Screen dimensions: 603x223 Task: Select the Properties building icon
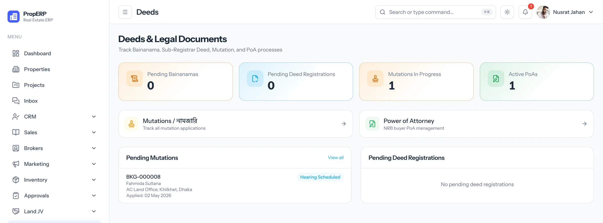pos(16,69)
